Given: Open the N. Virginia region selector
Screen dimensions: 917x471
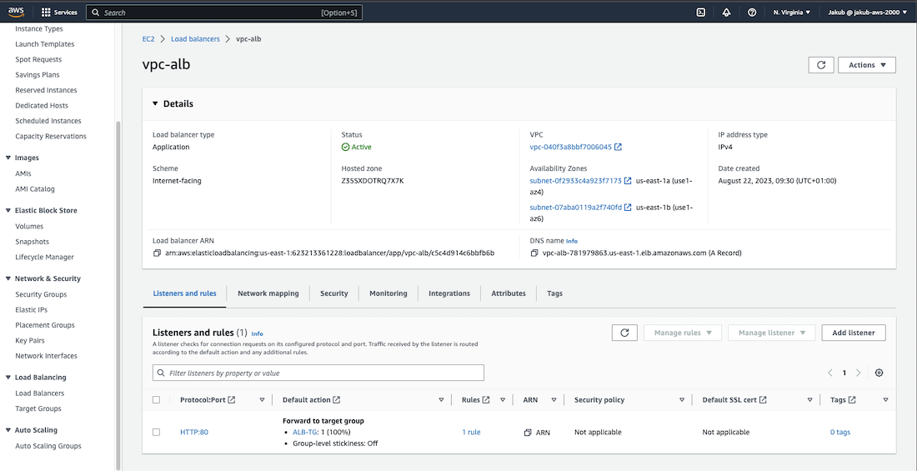Looking at the screenshot, I should coord(791,13).
